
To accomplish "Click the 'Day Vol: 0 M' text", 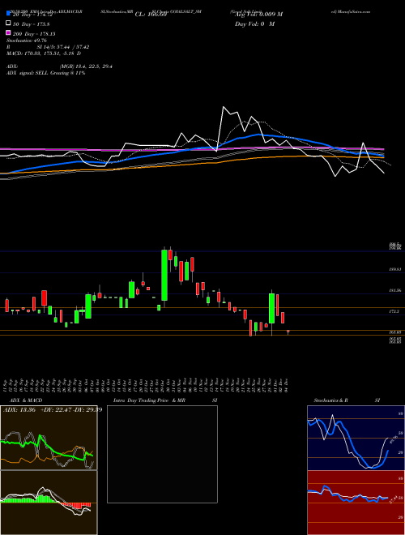I will point(254,24).
